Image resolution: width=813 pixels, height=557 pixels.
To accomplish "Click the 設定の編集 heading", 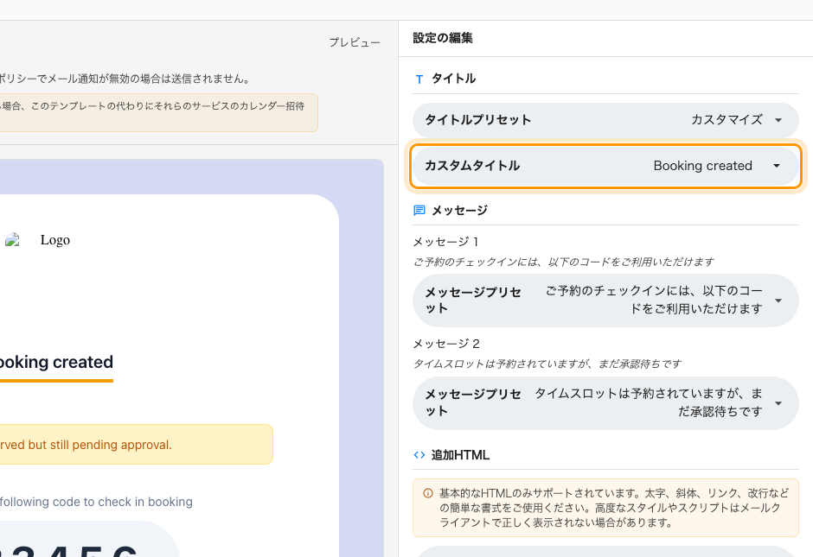I will pos(443,38).
